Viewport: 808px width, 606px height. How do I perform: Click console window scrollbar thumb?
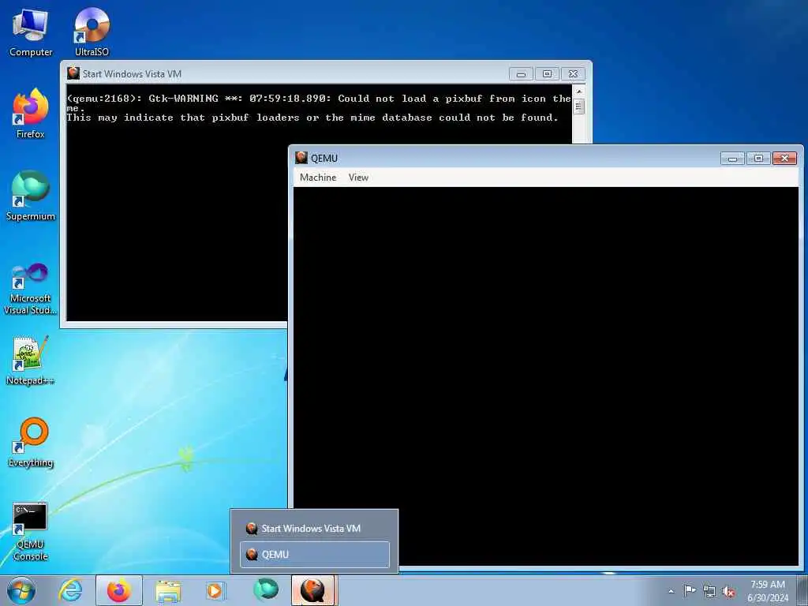579,107
